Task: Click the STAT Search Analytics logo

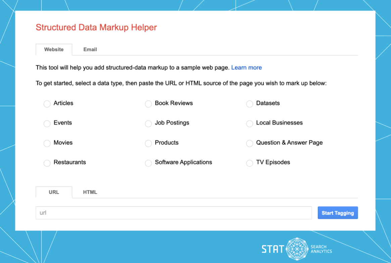Action: (x=296, y=249)
